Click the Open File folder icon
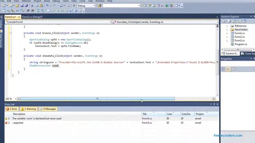 click(x=17, y=6)
